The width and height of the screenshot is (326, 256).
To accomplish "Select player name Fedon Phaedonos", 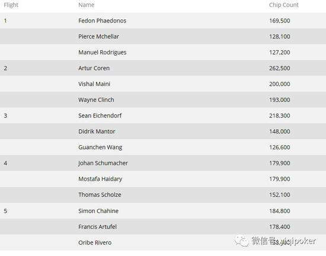I will coord(103,21).
